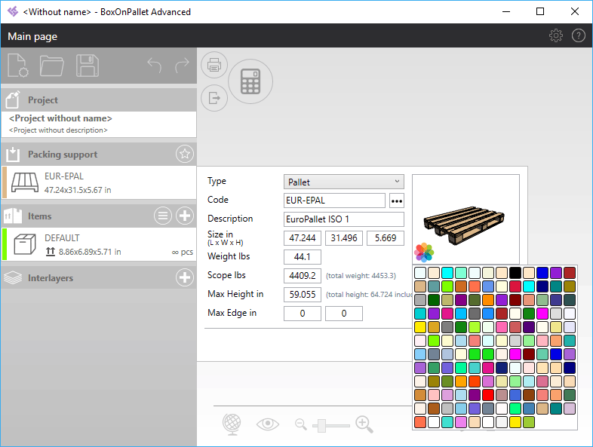Image resolution: width=593 pixels, height=447 pixels.
Task: Run the calculator to compute loading
Action: coord(250,81)
